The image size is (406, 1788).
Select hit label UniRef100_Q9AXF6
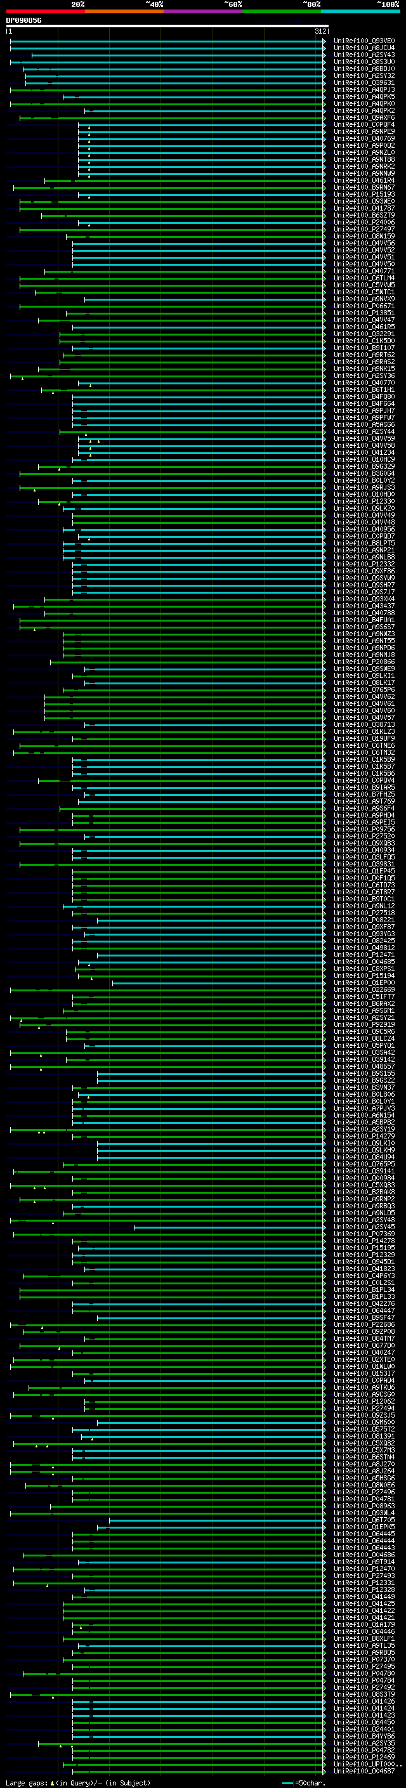tap(364, 118)
